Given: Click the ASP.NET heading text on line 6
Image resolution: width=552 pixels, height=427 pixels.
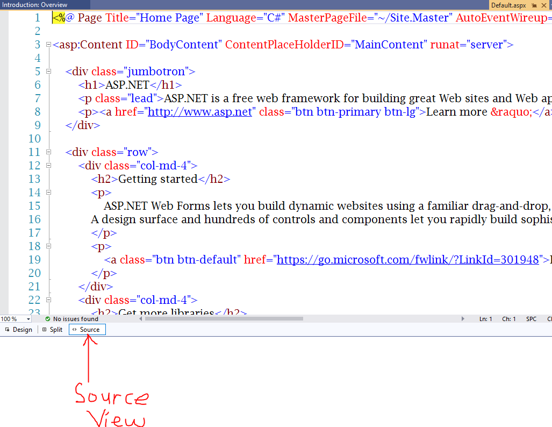Looking at the screenshot, I should (x=127, y=85).
